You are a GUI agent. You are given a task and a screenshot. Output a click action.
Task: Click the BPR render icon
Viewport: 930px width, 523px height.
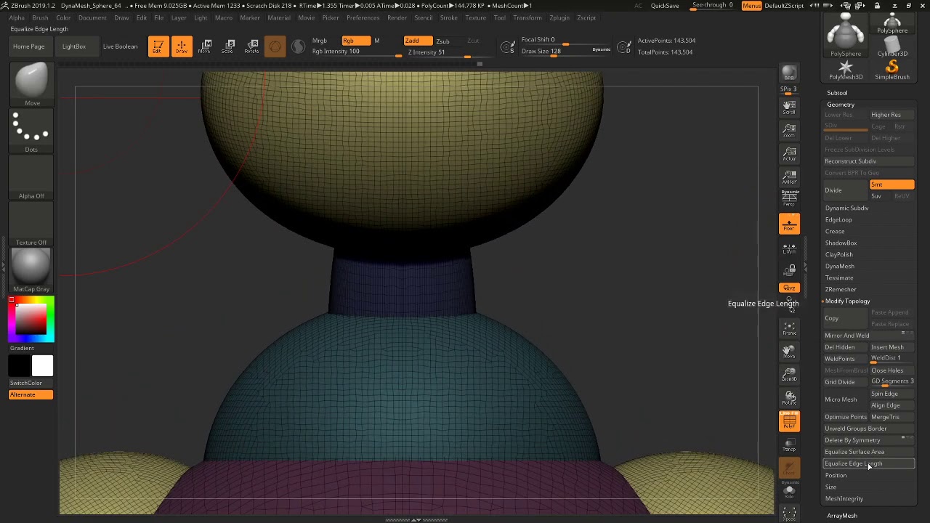(x=789, y=74)
